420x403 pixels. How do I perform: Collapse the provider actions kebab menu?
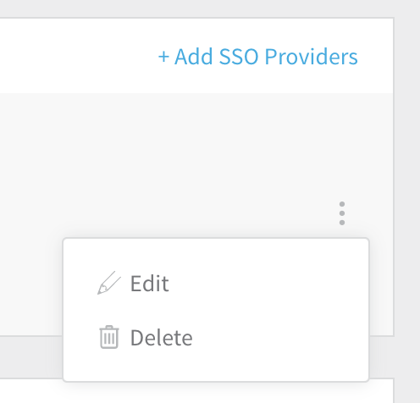(x=342, y=213)
